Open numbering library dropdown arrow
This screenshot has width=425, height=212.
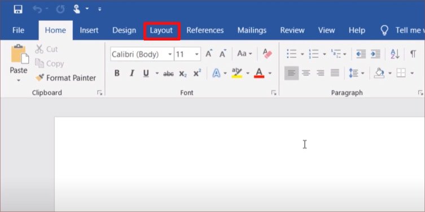click(324, 54)
